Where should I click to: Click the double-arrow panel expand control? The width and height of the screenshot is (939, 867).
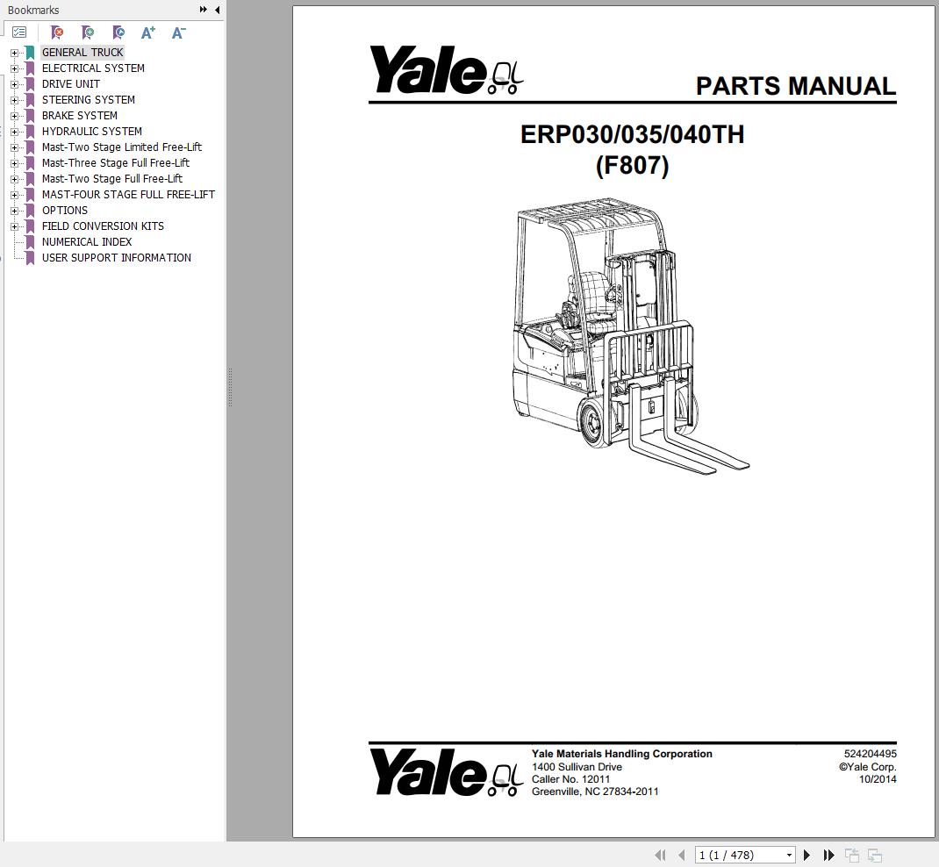pos(203,10)
